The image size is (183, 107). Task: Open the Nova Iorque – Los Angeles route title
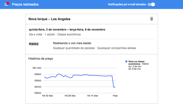(49, 19)
